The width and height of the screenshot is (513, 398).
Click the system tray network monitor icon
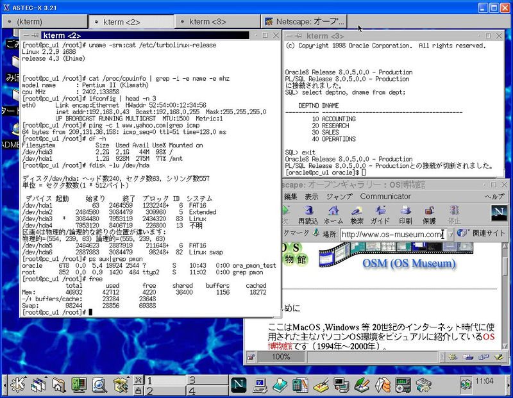click(466, 384)
